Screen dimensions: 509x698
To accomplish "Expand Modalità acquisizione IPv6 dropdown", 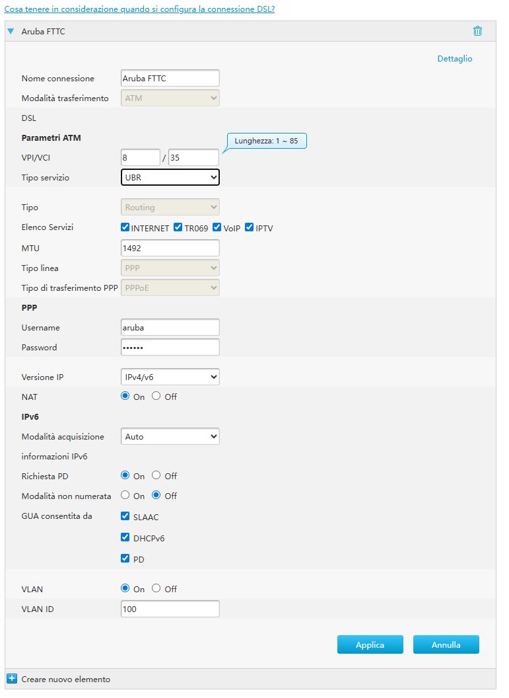I will tap(170, 436).
